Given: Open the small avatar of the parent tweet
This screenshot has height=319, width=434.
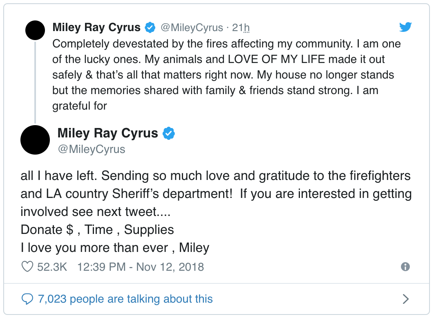Looking at the screenshot, I should (x=35, y=30).
